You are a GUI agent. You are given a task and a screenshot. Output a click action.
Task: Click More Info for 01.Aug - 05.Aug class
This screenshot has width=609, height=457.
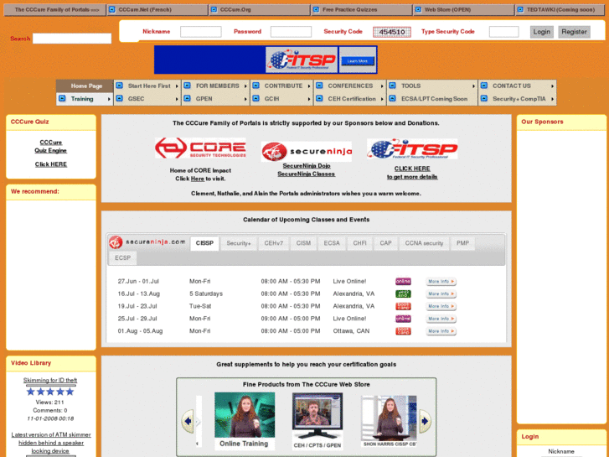point(441,331)
